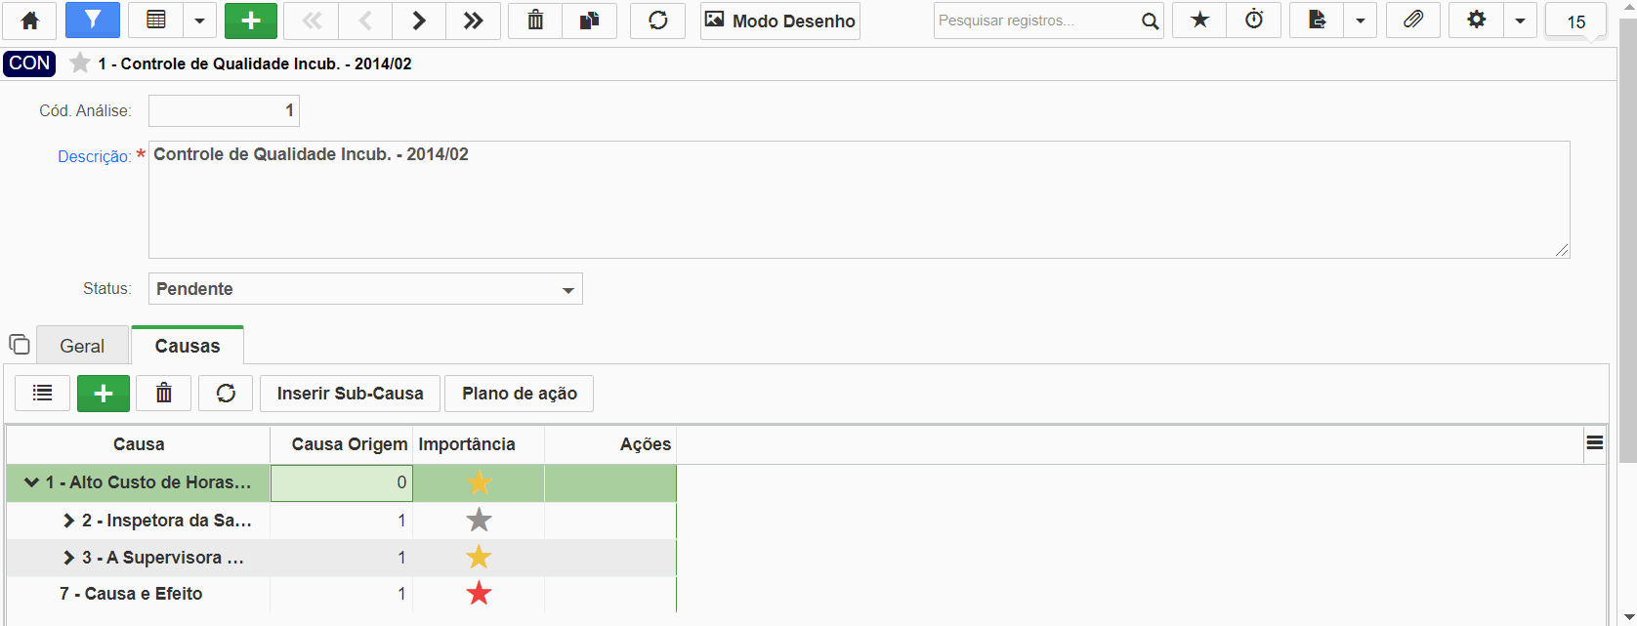Select the Causas tab
Viewport: 1637px width, 626px height.
(x=188, y=346)
